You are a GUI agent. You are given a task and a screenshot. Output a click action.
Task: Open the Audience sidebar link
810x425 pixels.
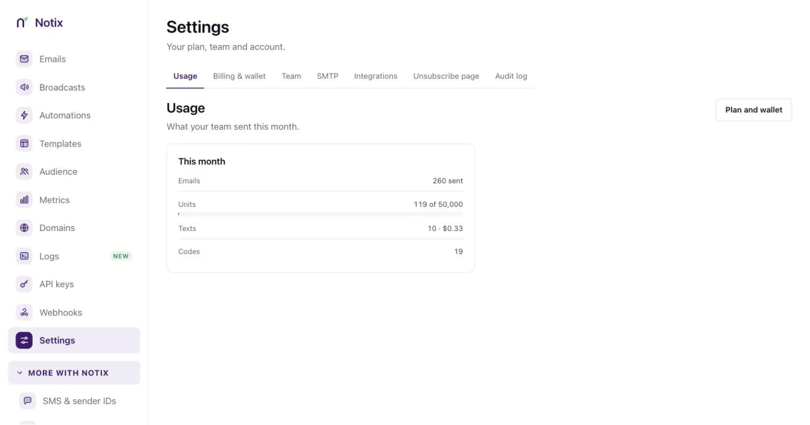pyautogui.click(x=74, y=171)
